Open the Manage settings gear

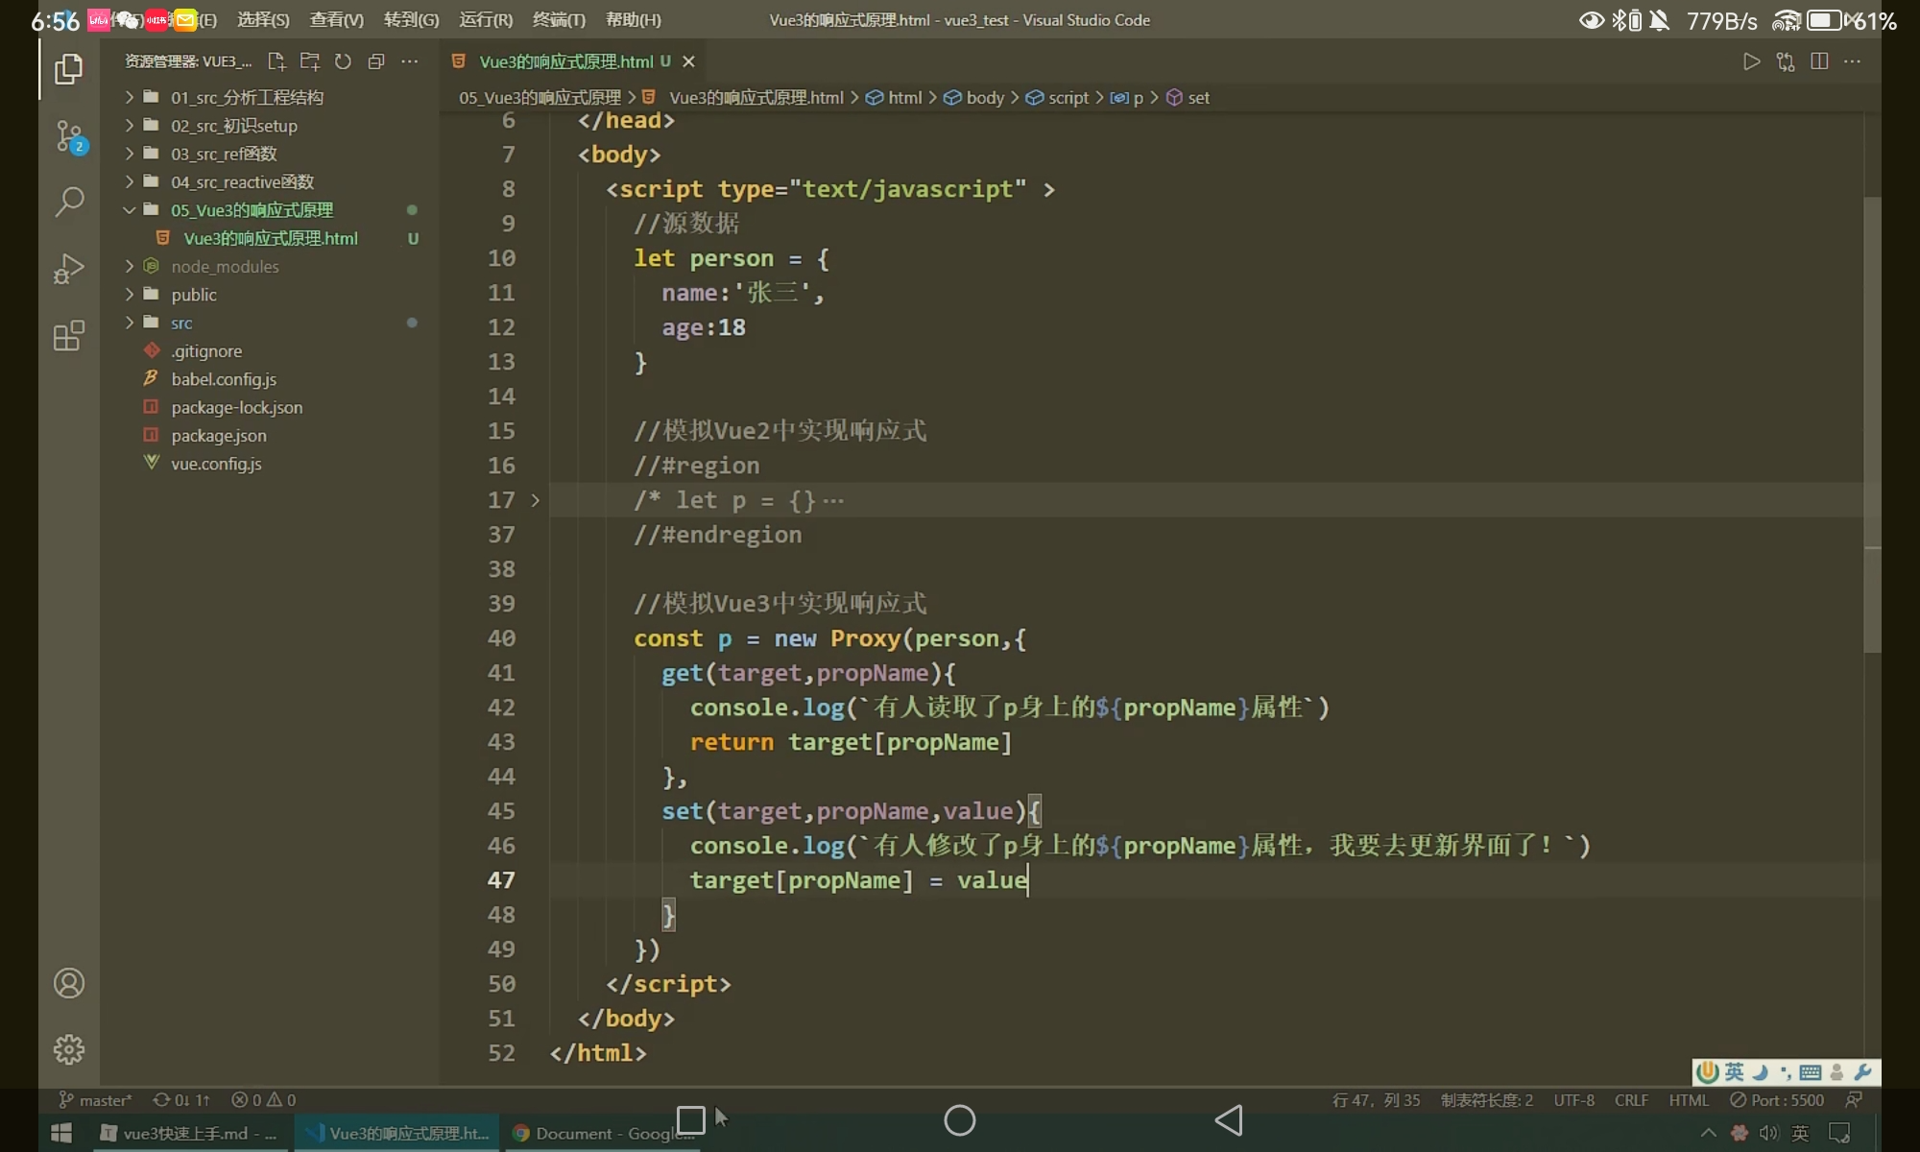coord(69,1049)
